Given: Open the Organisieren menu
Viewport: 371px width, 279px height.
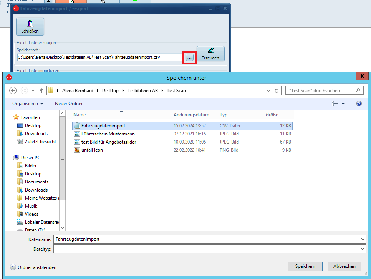Looking at the screenshot, I should click(x=28, y=104).
